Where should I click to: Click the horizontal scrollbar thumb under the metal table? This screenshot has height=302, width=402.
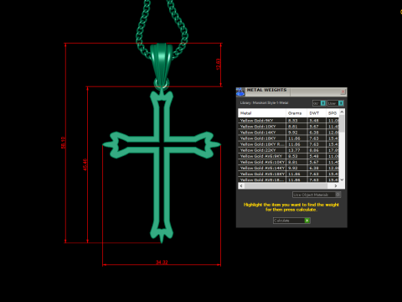click(x=286, y=185)
